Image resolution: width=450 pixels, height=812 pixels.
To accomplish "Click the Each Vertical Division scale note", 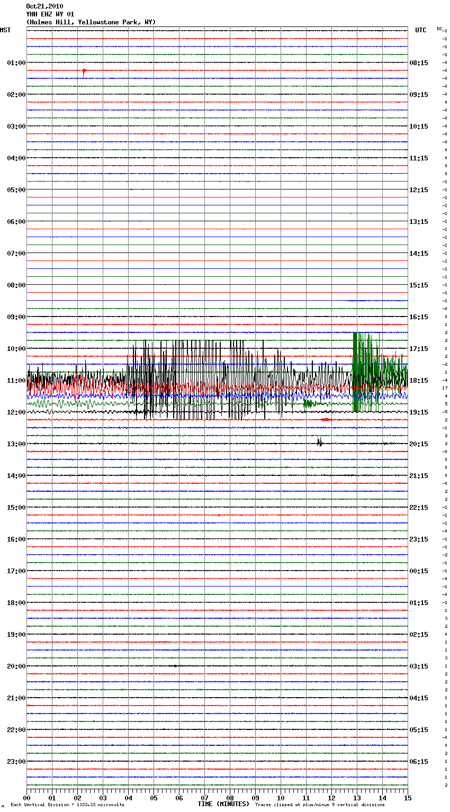I will (67, 805).
